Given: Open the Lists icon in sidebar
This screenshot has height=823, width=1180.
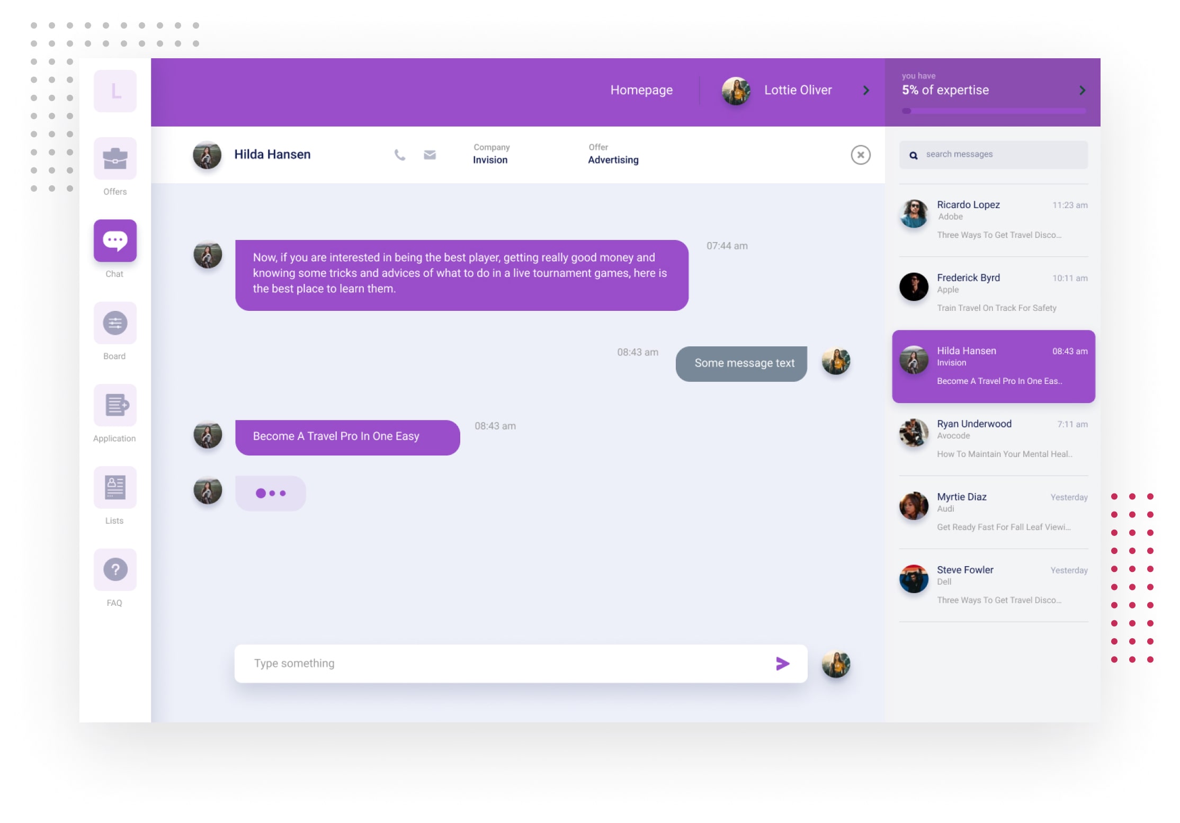Looking at the screenshot, I should click(115, 487).
